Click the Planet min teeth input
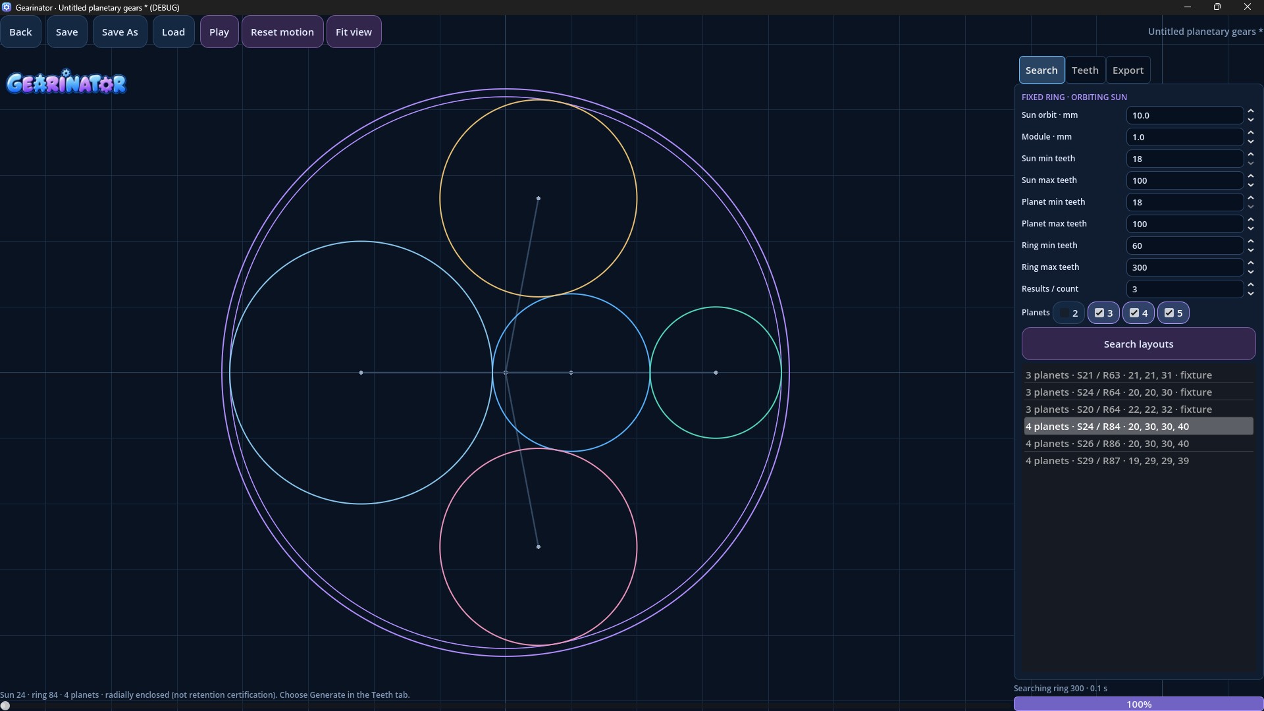This screenshot has width=1264, height=711. pos(1184,202)
